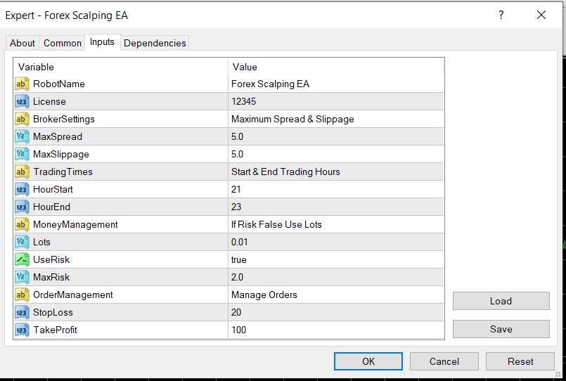The height and width of the screenshot is (381, 566).
Task: Click the boolean icon beside UseRisk
Action: [x=22, y=260]
